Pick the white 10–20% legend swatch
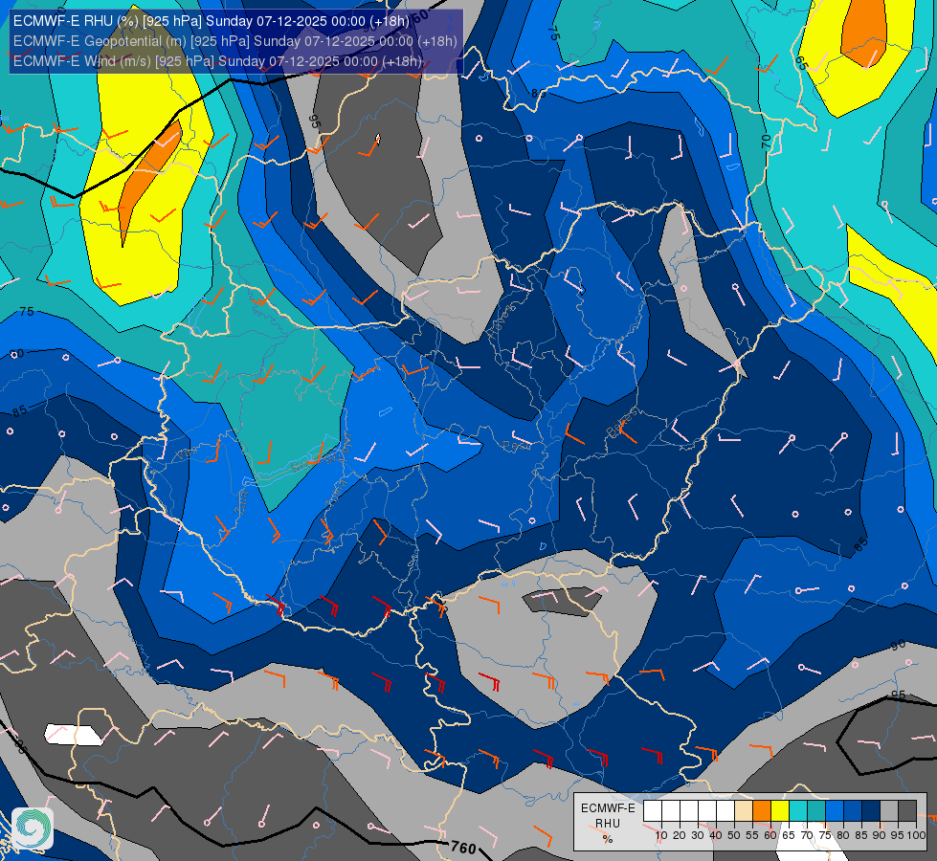 click(x=671, y=811)
